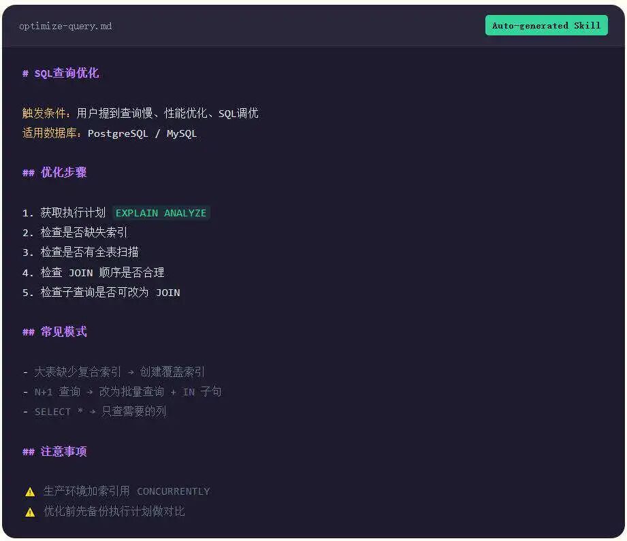Click step 1 text 获取执行计划

coord(73,213)
